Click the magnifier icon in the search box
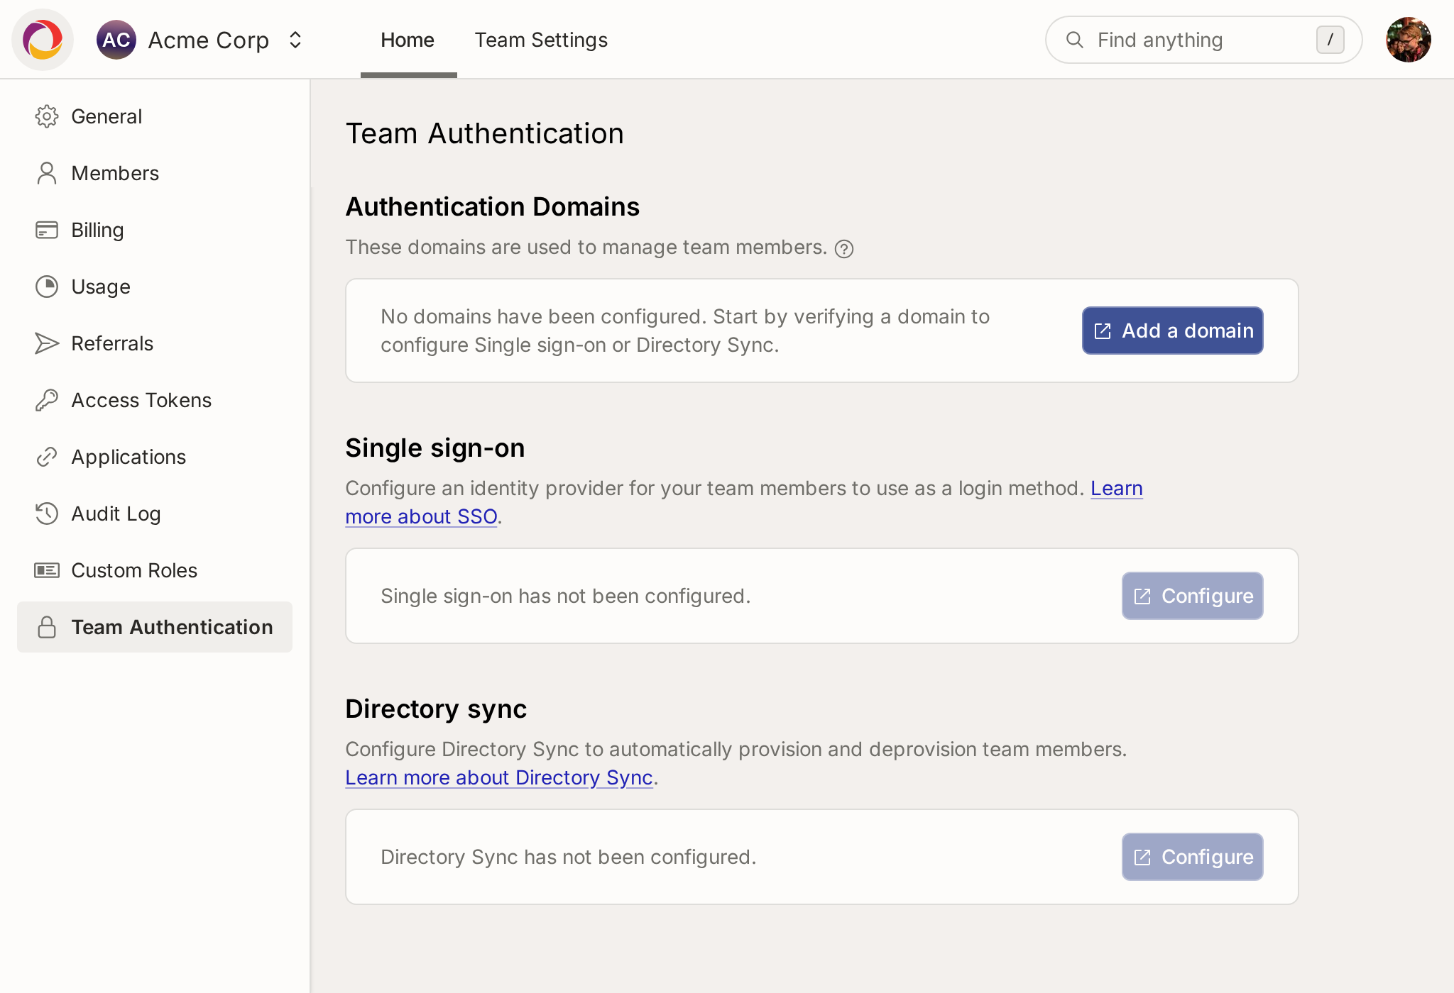1454x993 pixels. click(x=1075, y=40)
